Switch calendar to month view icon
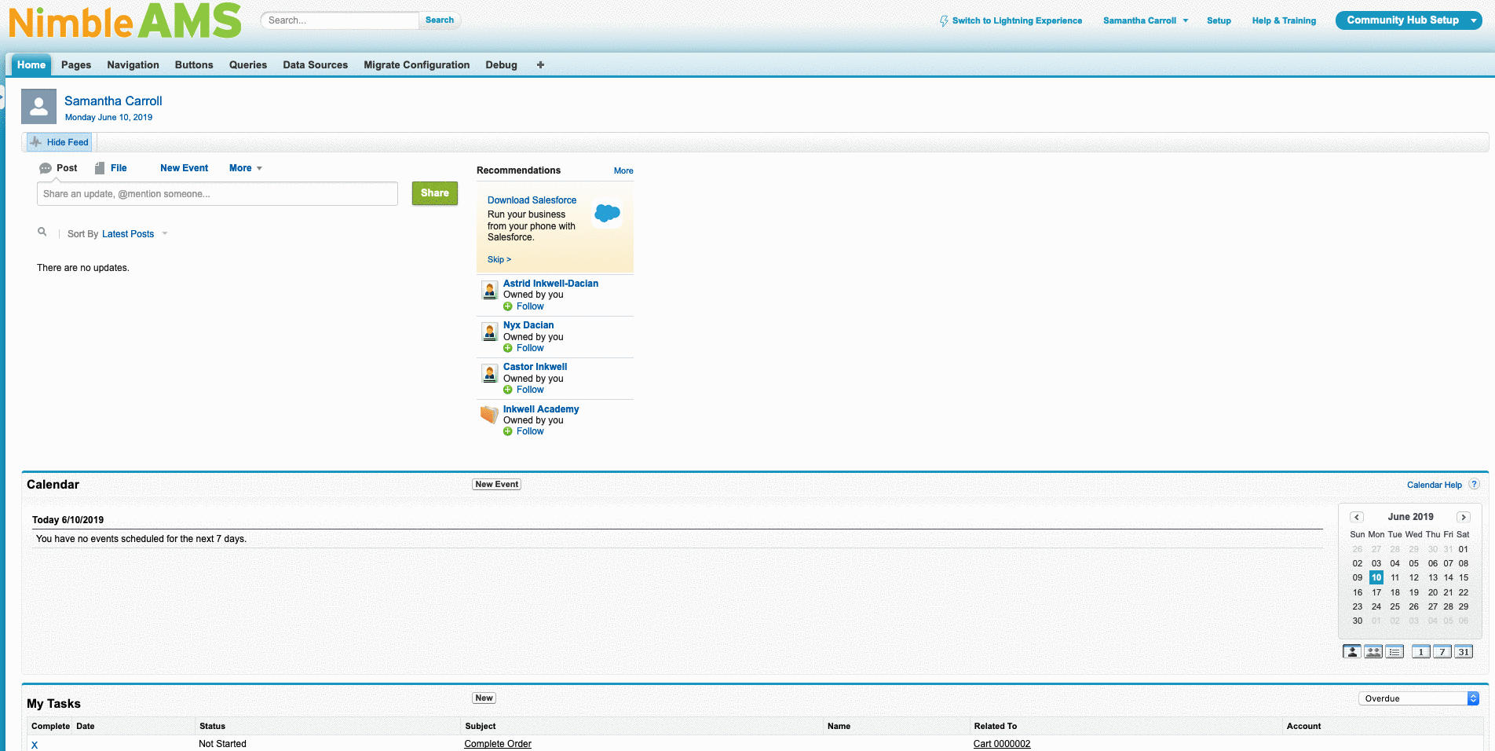 1463,651
